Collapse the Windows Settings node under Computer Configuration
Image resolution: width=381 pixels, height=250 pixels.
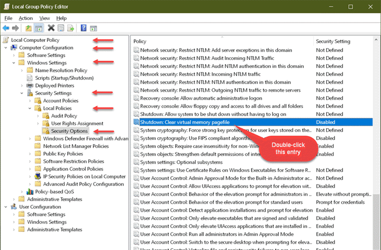tap(14, 63)
